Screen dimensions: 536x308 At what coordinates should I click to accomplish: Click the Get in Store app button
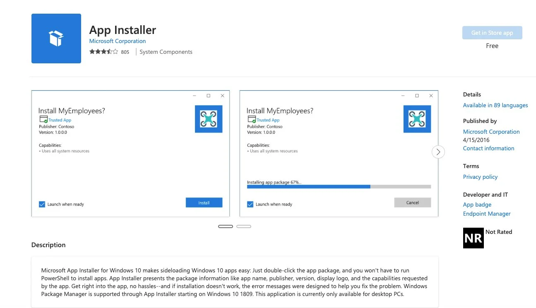492,33
